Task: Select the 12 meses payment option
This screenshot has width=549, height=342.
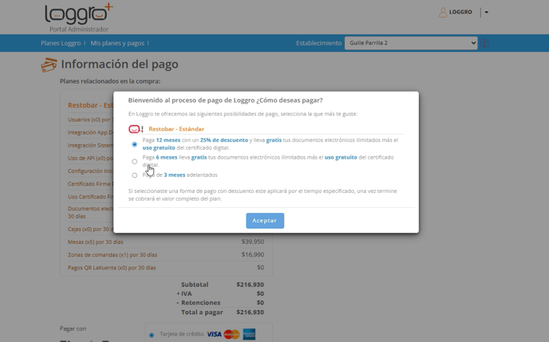Action: point(134,144)
